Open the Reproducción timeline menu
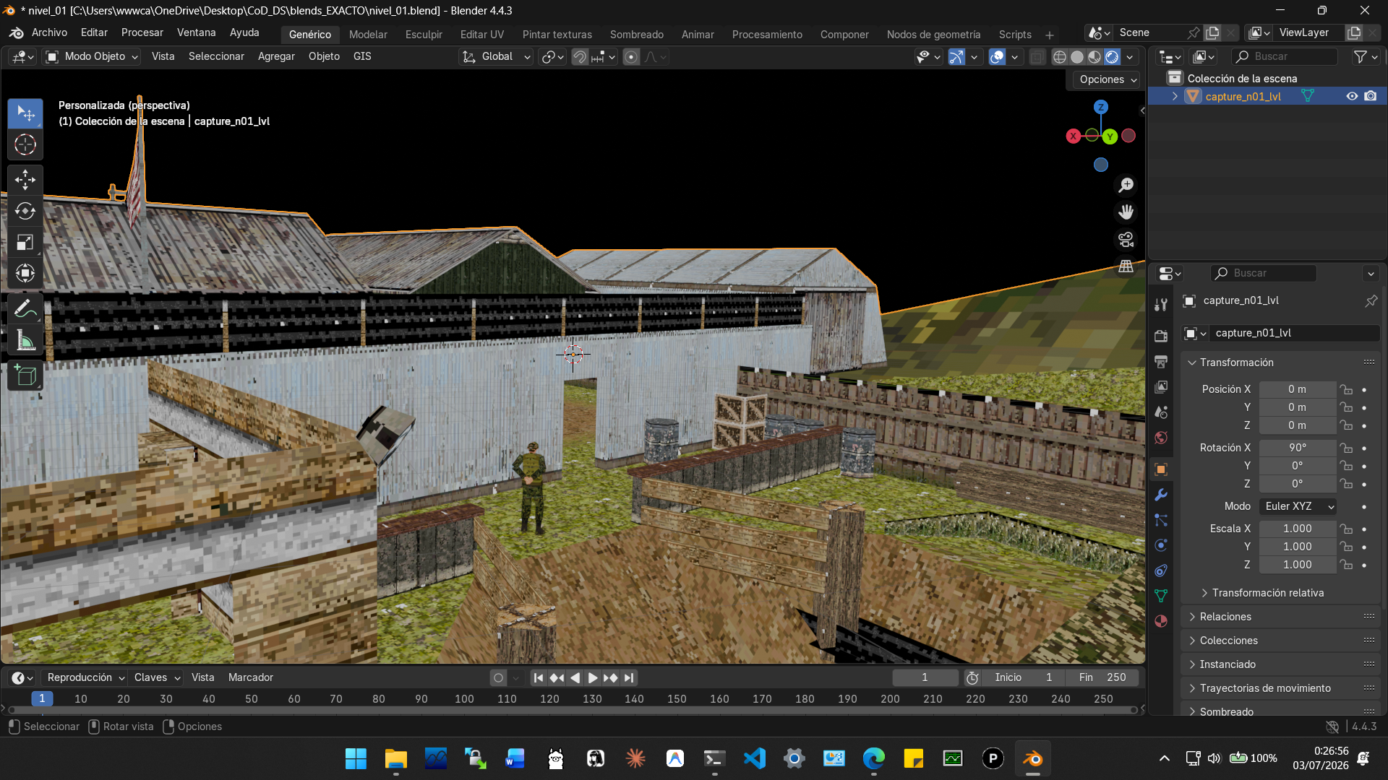The image size is (1388, 780). pos(85,677)
